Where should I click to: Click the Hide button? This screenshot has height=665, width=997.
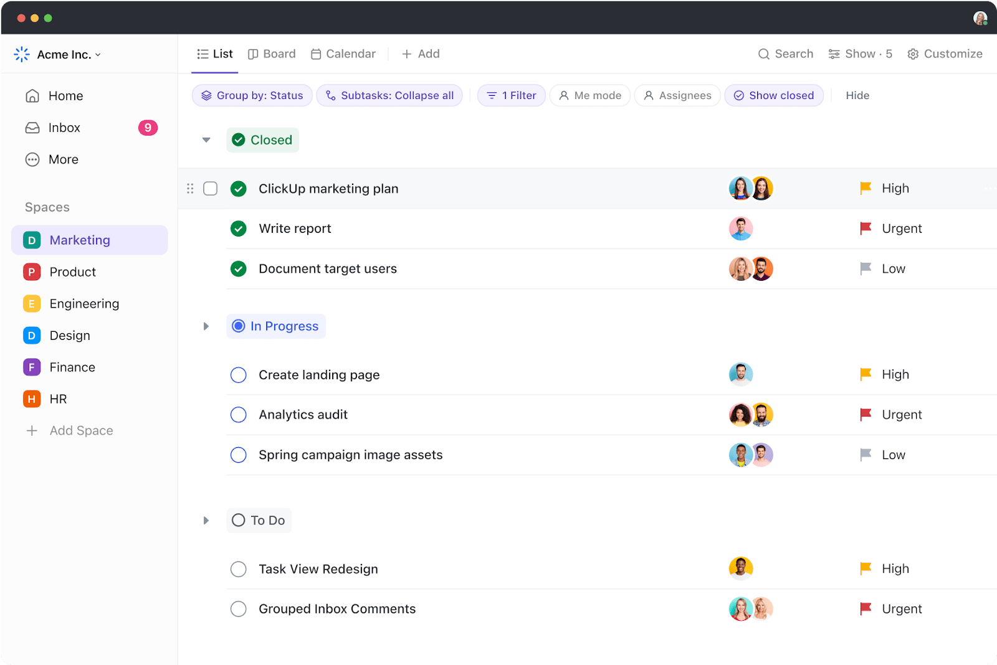pos(857,95)
